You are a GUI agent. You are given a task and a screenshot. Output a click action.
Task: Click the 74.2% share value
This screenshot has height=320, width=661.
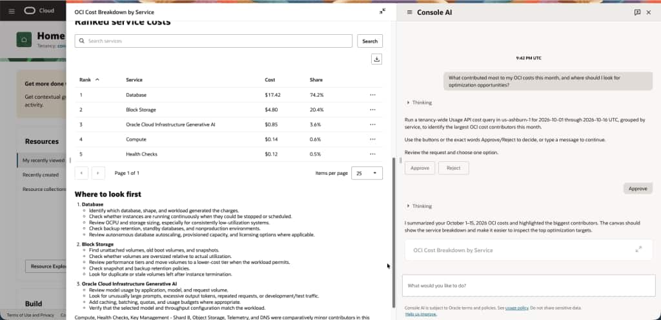tap(316, 95)
